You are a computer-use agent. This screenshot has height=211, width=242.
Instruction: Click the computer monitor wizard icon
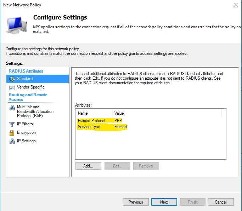[x=16, y=25]
